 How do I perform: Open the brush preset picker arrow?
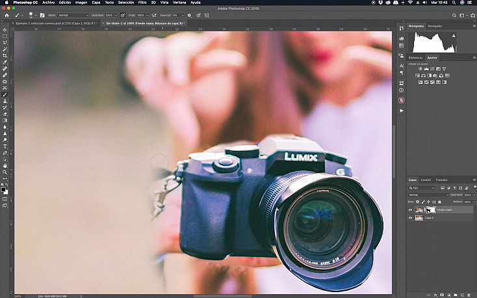[x=36, y=15]
